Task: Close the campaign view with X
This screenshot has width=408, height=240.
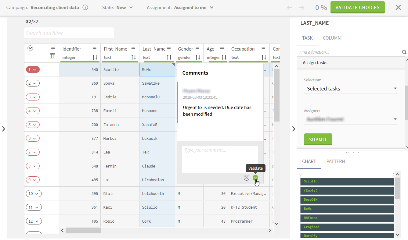Action: tap(398, 8)
